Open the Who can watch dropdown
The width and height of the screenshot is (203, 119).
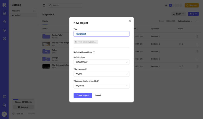(x=101, y=74)
